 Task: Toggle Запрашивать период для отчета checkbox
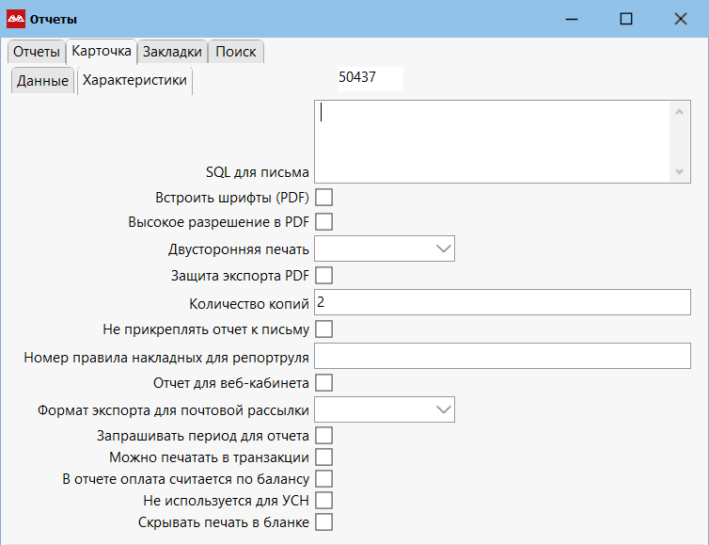[x=323, y=436]
